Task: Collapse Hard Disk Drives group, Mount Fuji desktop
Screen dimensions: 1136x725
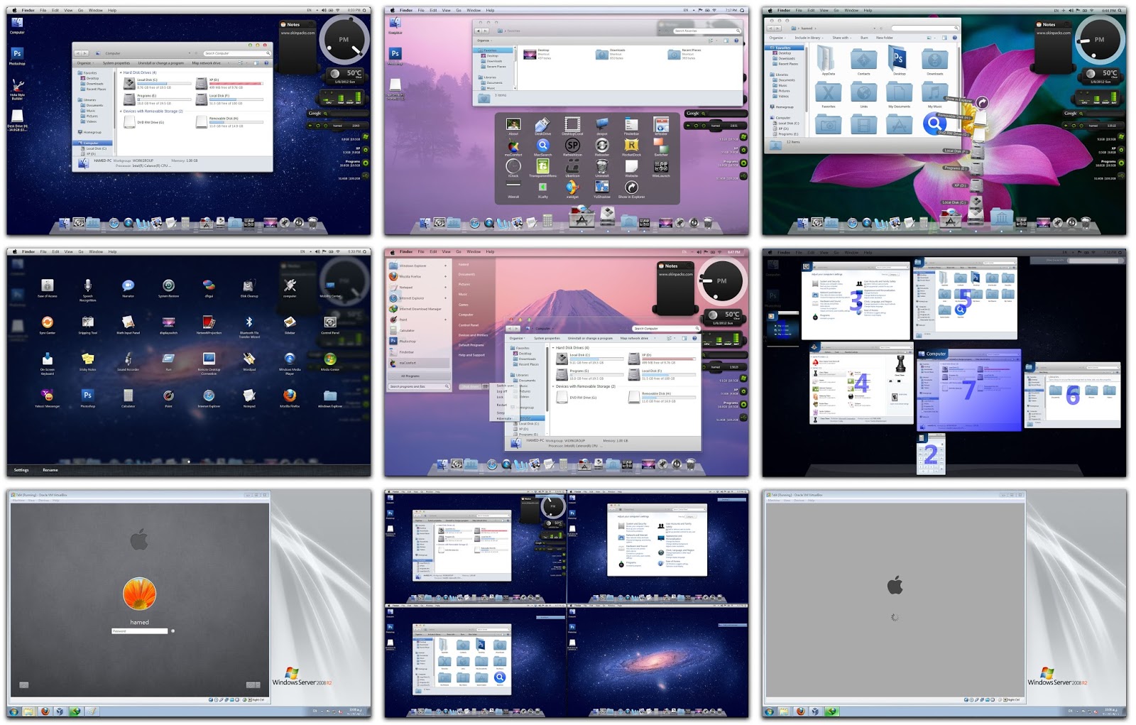Action: (x=553, y=348)
